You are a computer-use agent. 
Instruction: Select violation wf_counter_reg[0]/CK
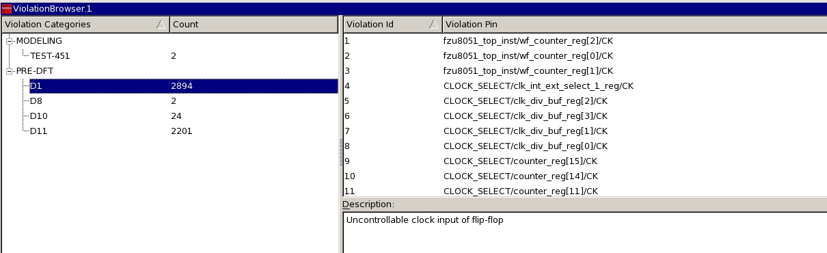(528, 56)
